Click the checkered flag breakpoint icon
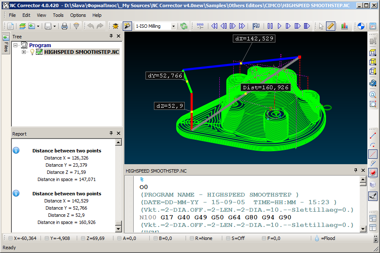The height and width of the screenshot is (253, 380). (x=256, y=26)
